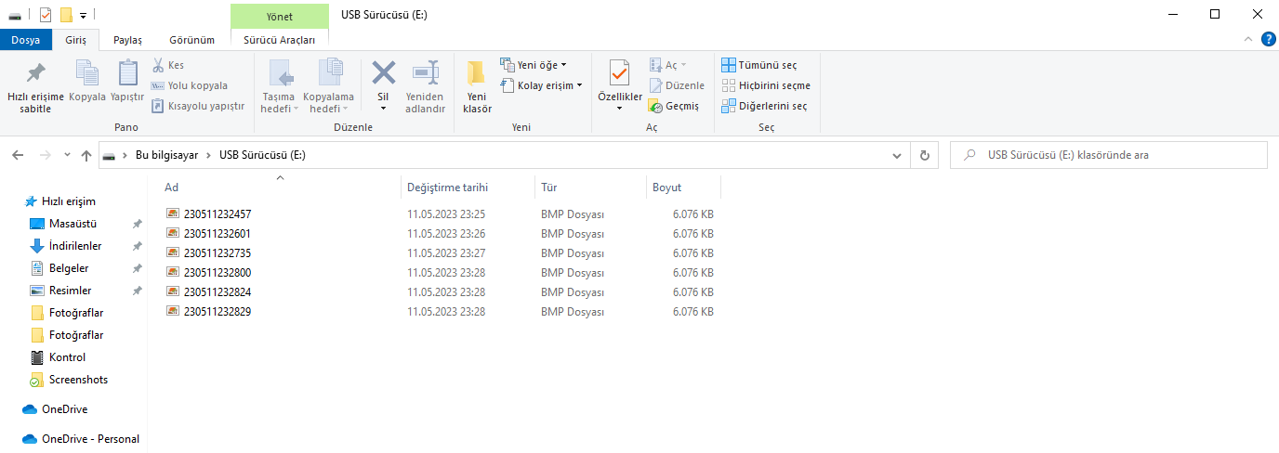Select file 230511232735
The width and height of the screenshot is (1279, 453).
pyautogui.click(x=218, y=252)
